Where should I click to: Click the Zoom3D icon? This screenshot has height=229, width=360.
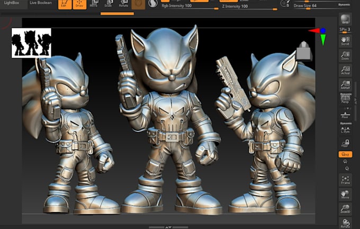coord(345,209)
